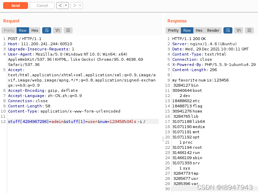Click the '3284127 bin' response line
The image size is (258, 193).
[186, 85]
